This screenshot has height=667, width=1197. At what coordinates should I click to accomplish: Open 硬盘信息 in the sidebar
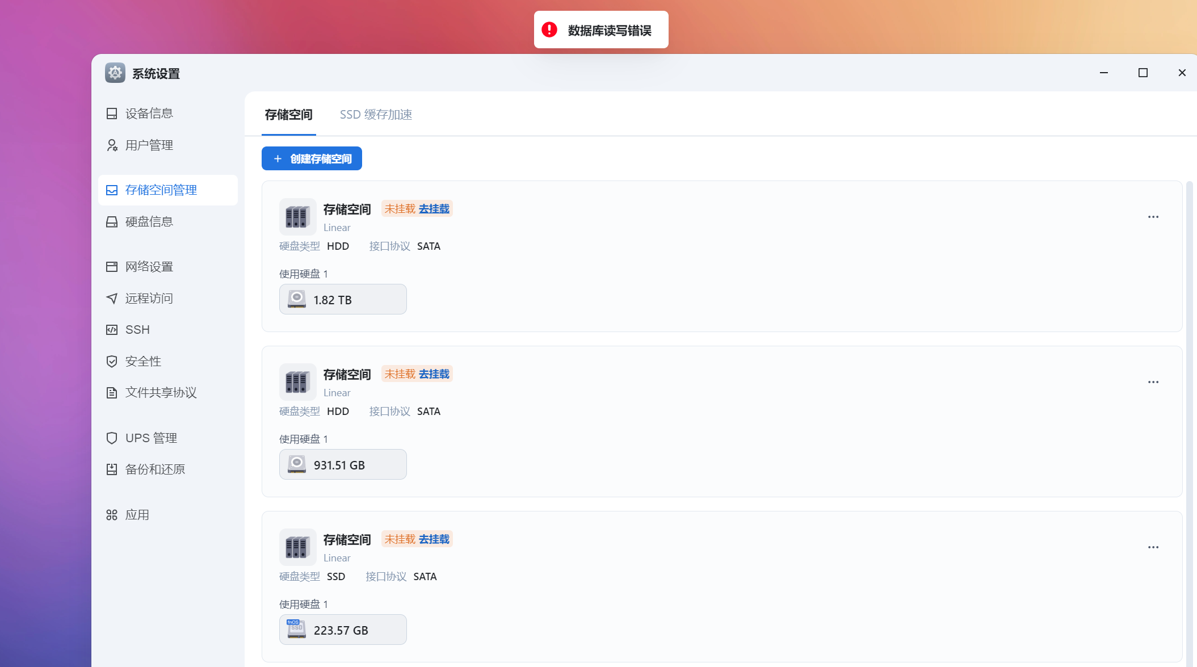coord(167,222)
